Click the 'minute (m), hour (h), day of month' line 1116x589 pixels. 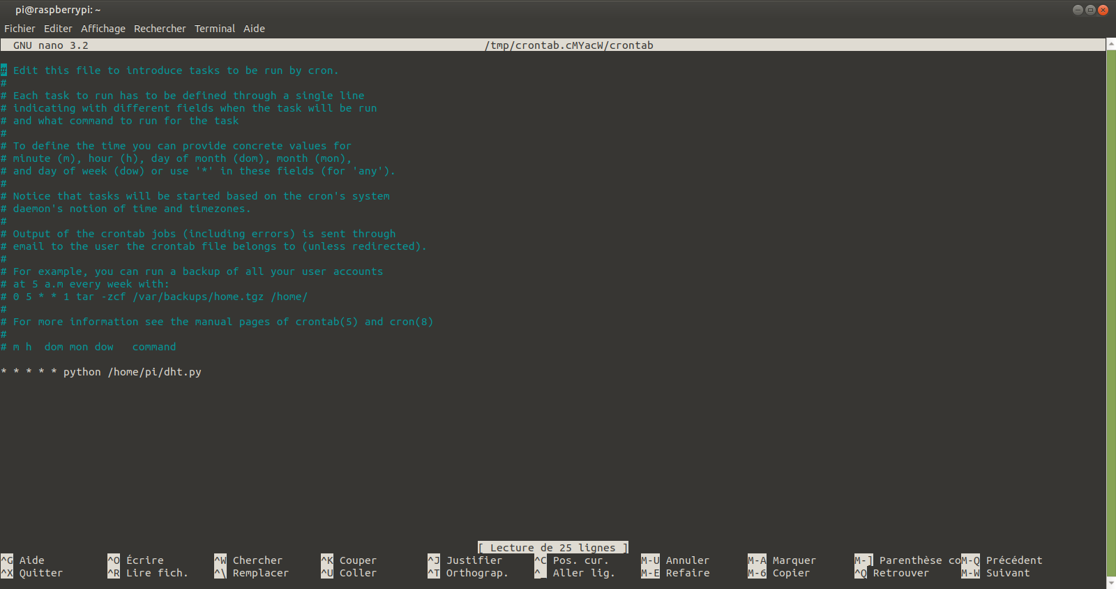pos(176,158)
